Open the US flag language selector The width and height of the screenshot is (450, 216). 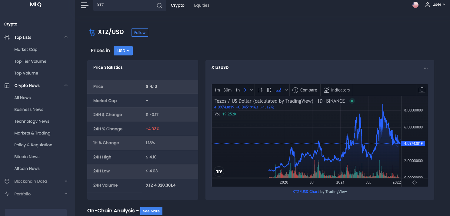(x=415, y=5)
